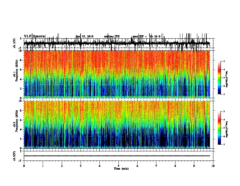Image resolution: width=240 pixels, height=186 pixels.
Task: Select the 'Jan 25, 2019' date label
Action: click(x=85, y=36)
